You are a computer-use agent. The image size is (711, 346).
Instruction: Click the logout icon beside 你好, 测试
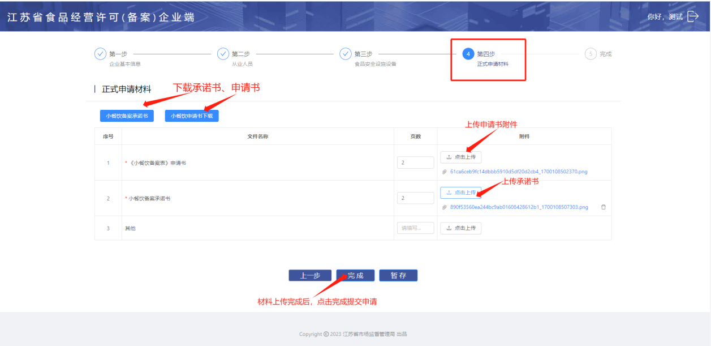tap(693, 16)
